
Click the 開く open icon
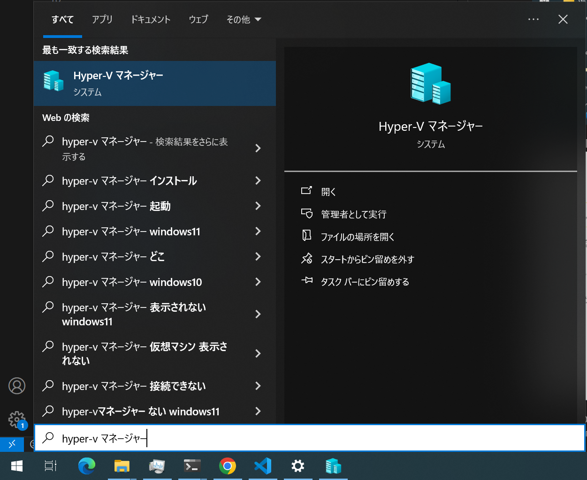[306, 191]
